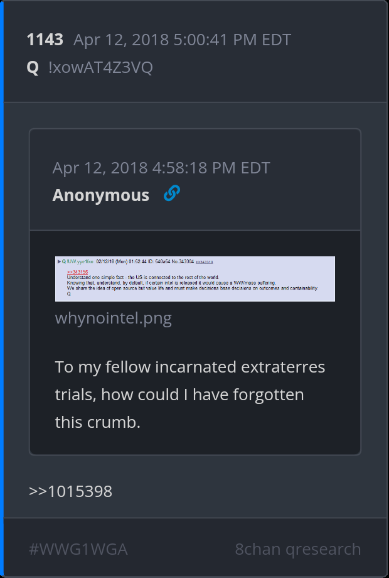Click the small triangle in the thumbnail header
The width and height of the screenshot is (389, 578).
(59, 262)
